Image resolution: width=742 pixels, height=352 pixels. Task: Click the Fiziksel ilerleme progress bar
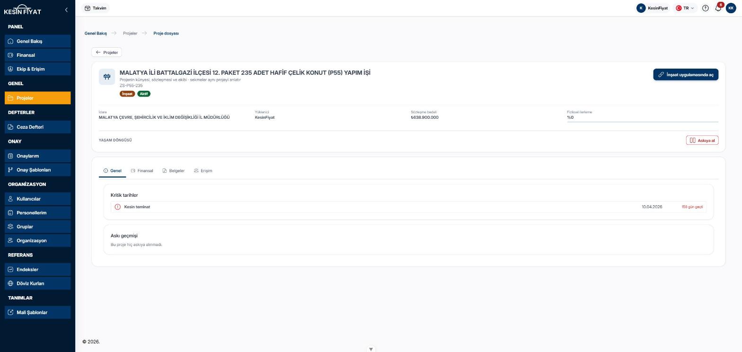pyautogui.click(x=643, y=122)
